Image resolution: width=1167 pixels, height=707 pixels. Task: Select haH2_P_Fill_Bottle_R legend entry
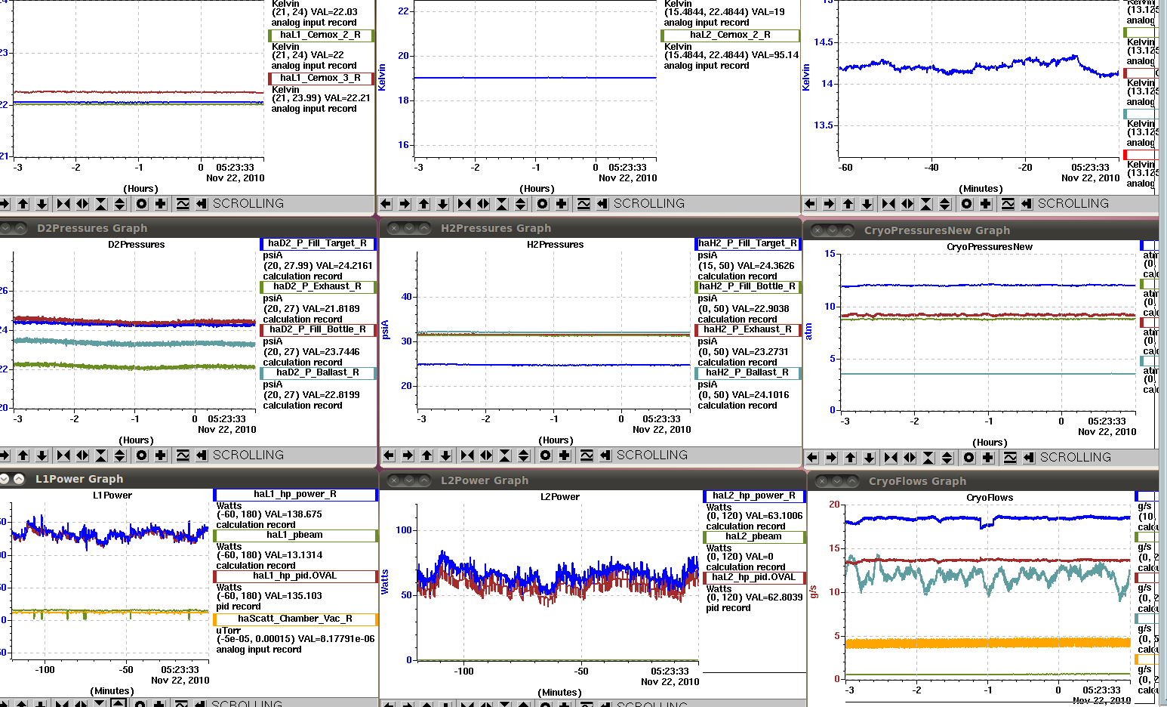point(748,286)
